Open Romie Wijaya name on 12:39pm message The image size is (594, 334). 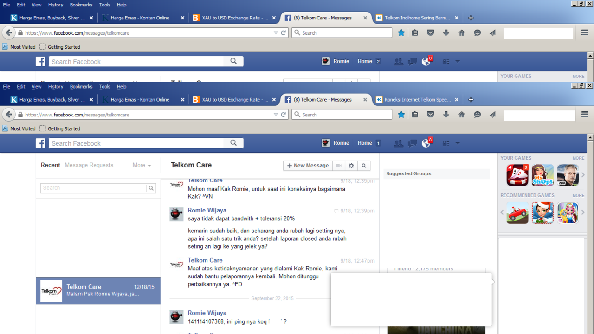[207, 210]
